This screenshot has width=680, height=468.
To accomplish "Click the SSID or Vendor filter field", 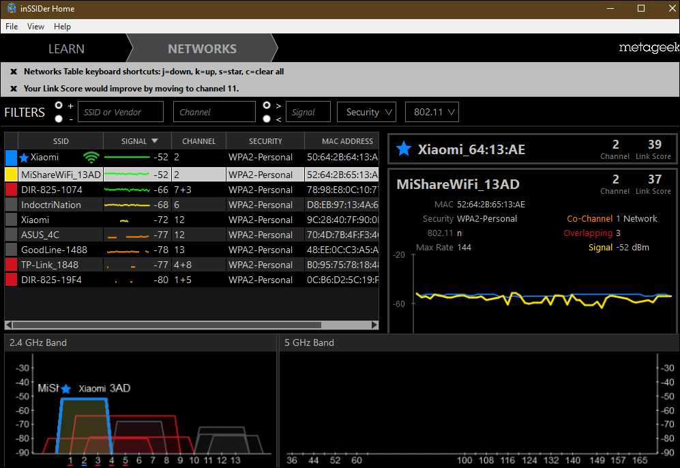I will pyautogui.click(x=121, y=112).
